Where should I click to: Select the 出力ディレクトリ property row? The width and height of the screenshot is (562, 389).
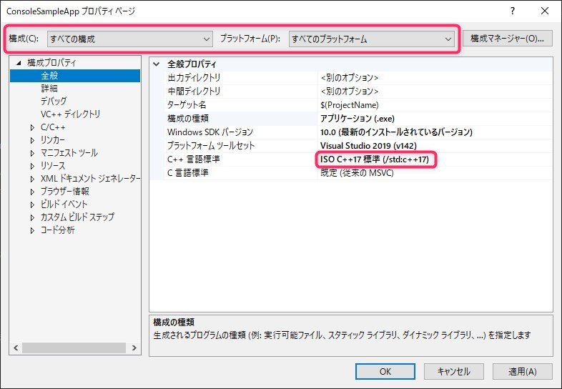pyautogui.click(x=358, y=77)
